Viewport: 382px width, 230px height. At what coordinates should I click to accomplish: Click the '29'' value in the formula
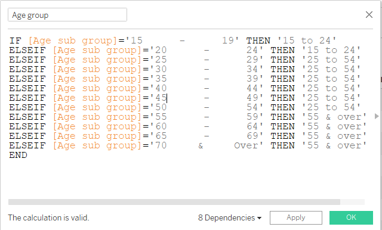pos(255,60)
